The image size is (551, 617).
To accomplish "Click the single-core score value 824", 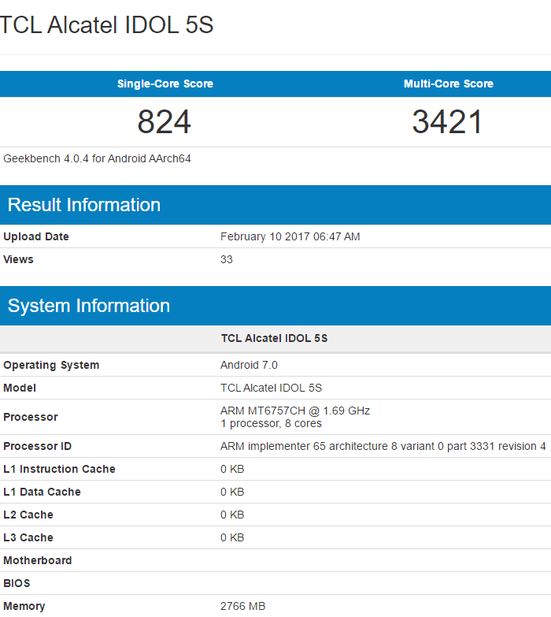I will [165, 122].
